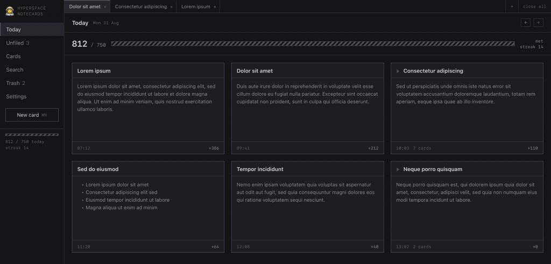
Task: Click the 812 word total heading
Action: [80, 44]
